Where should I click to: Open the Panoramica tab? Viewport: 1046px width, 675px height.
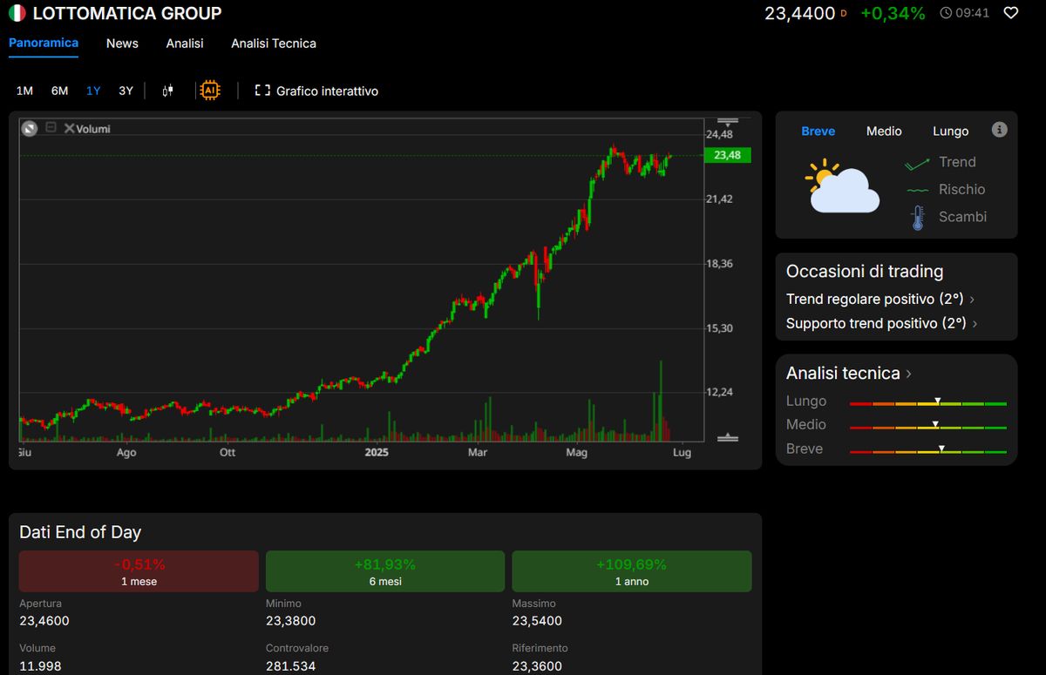44,43
